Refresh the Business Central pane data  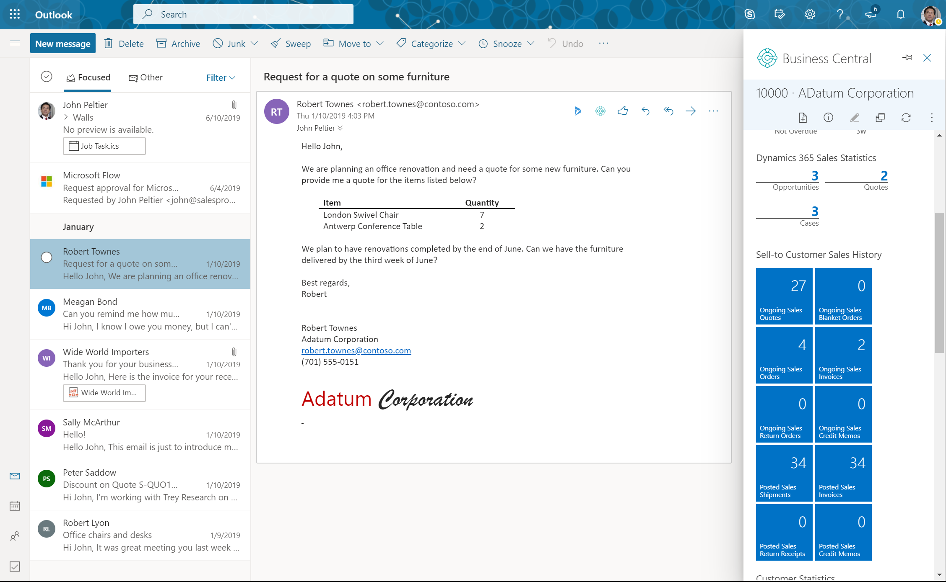coord(906,118)
